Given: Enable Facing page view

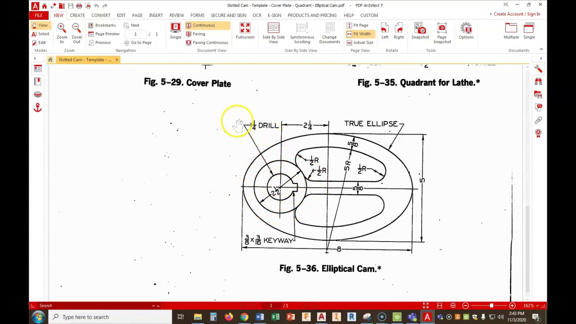Looking at the screenshot, I should coord(195,34).
